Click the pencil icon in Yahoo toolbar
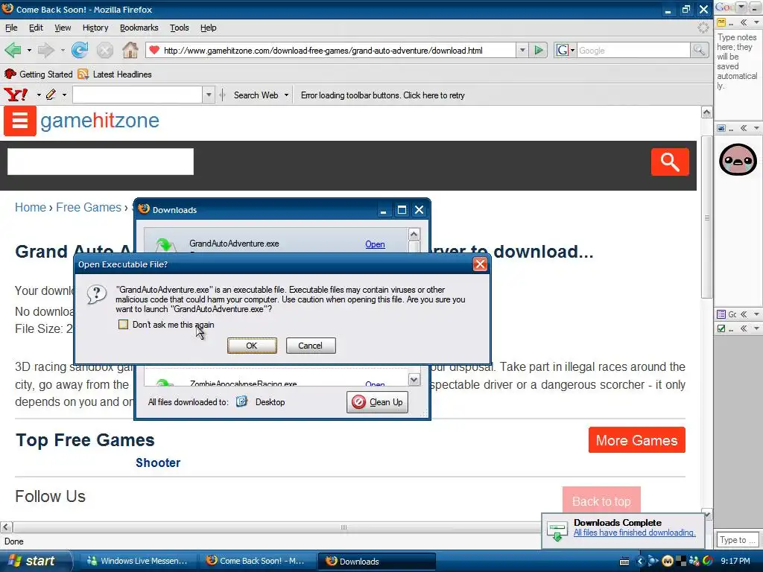This screenshot has width=763, height=572. pos(51,95)
